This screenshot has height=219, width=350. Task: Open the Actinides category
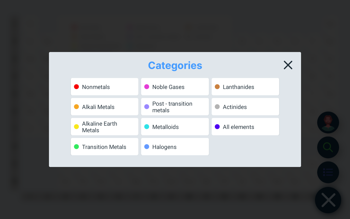point(245,107)
